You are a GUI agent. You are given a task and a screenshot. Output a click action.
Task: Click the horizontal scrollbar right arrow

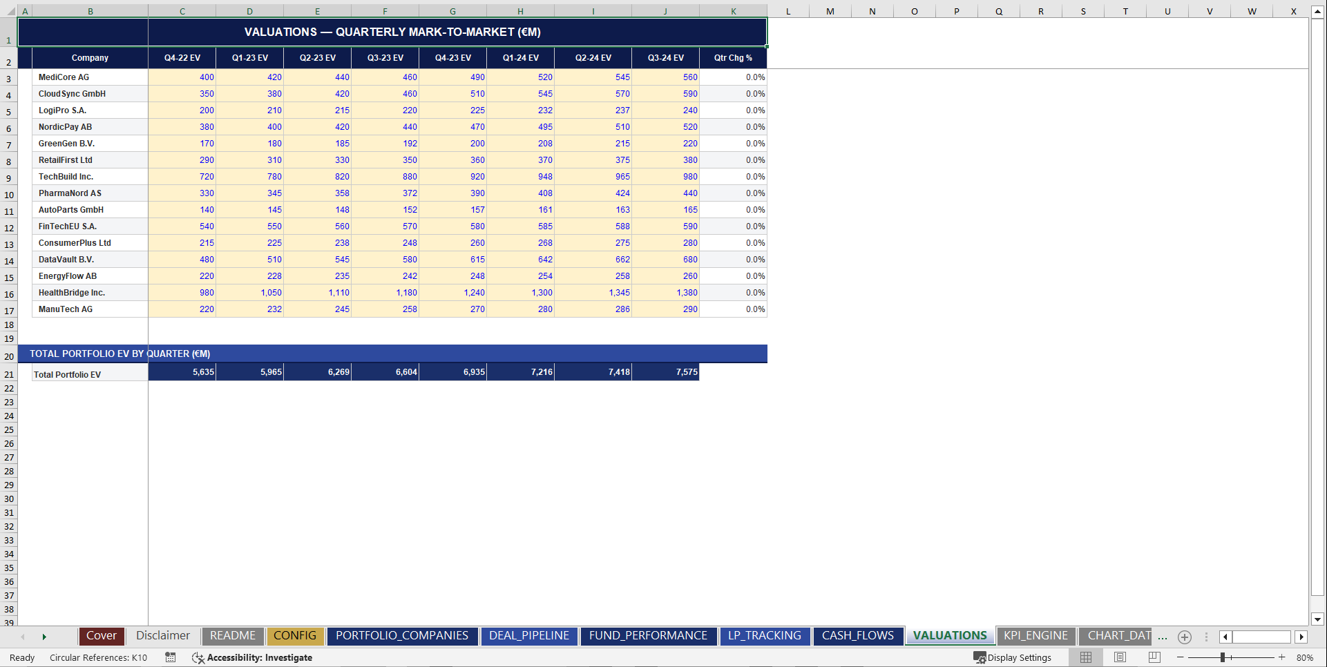[1301, 637]
